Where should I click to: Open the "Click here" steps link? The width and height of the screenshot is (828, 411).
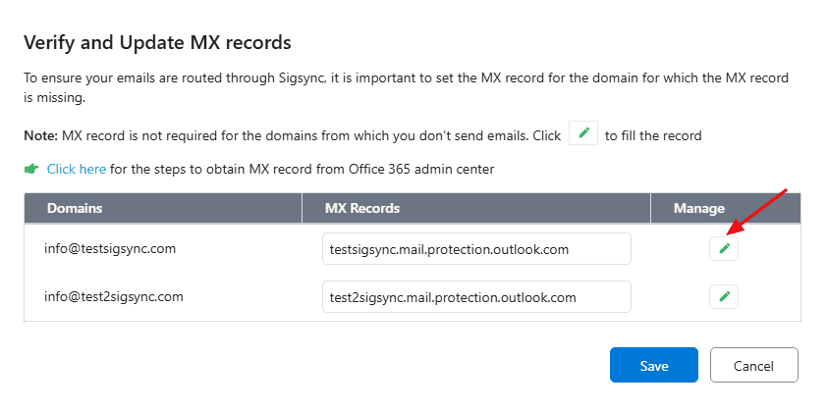pyautogui.click(x=77, y=169)
